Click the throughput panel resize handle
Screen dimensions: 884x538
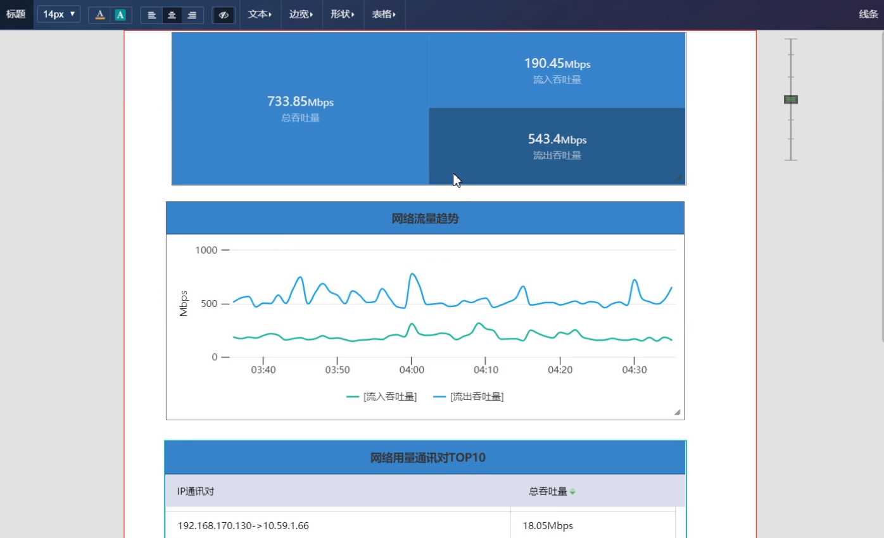pyautogui.click(x=679, y=179)
